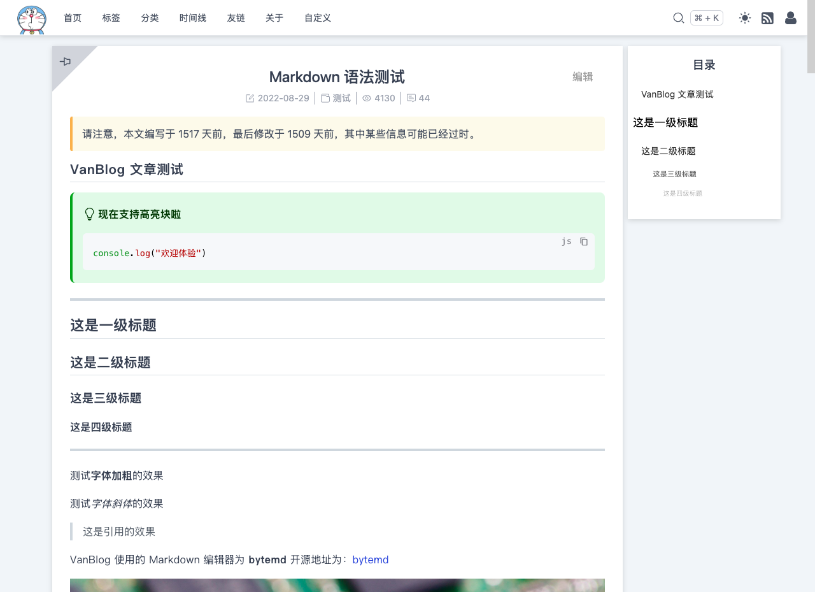Click the comment count 44
The width and height of the screenshot is (815, 592).
(x=424, y=98)
